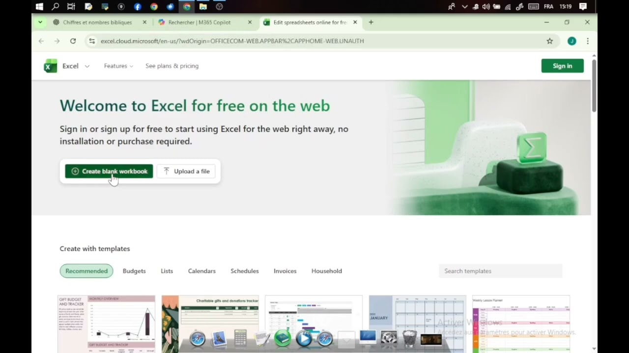Viewport: 629px width, 353px height.
Task: Open File Explorer folder in the taskbar
Action: pyautogui.click(x=203, y=7)
